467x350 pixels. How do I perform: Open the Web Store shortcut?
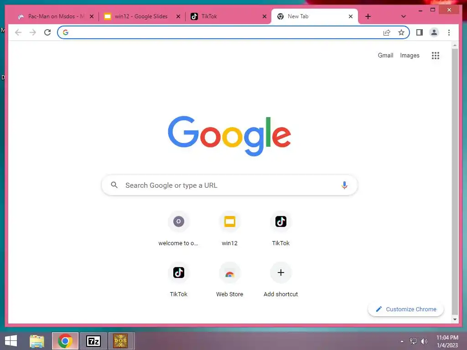tap(230, 280)
